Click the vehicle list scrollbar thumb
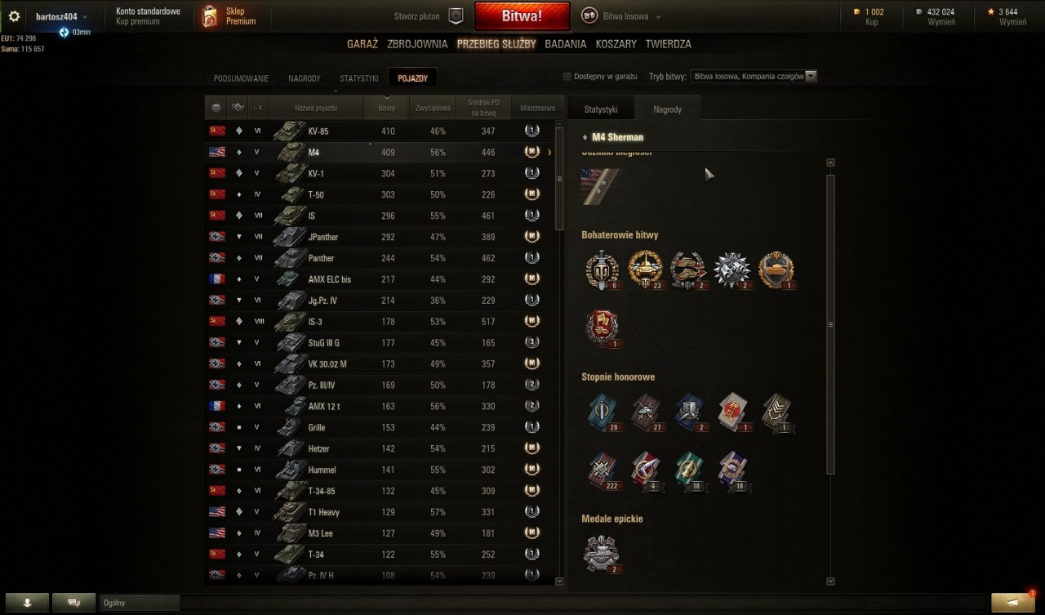This screenshot has height=615, width=1045. pos(559,178)
